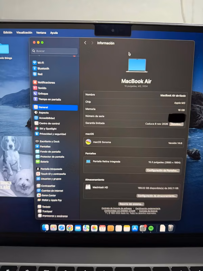The image size is (203, 271).
Task: Open the App Store from the Dock
Action: 135,228
